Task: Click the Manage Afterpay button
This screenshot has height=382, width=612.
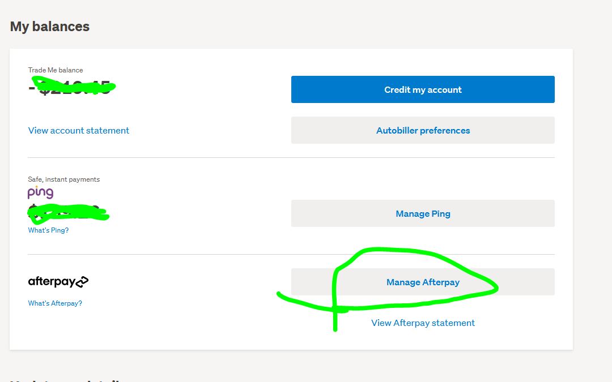Action: coord(423,282)
